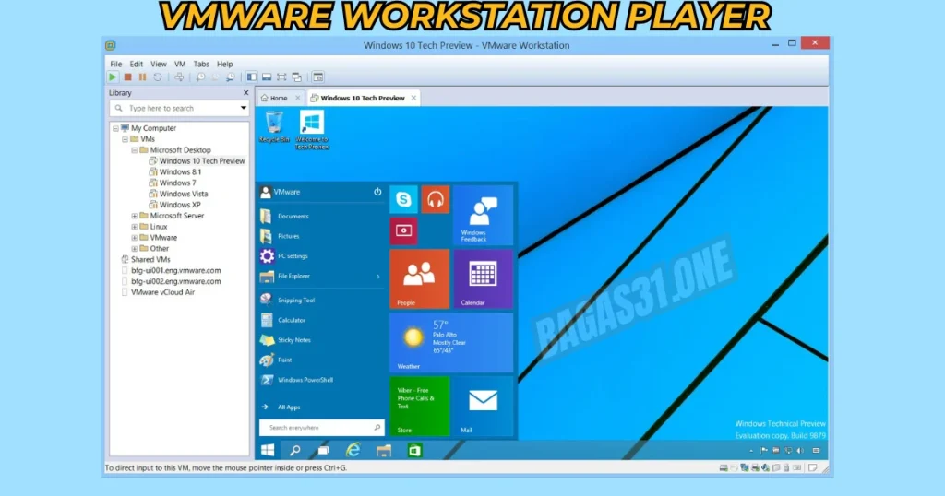Expand the Linux folder
The image size is (945, 496).
click(135, 227)
